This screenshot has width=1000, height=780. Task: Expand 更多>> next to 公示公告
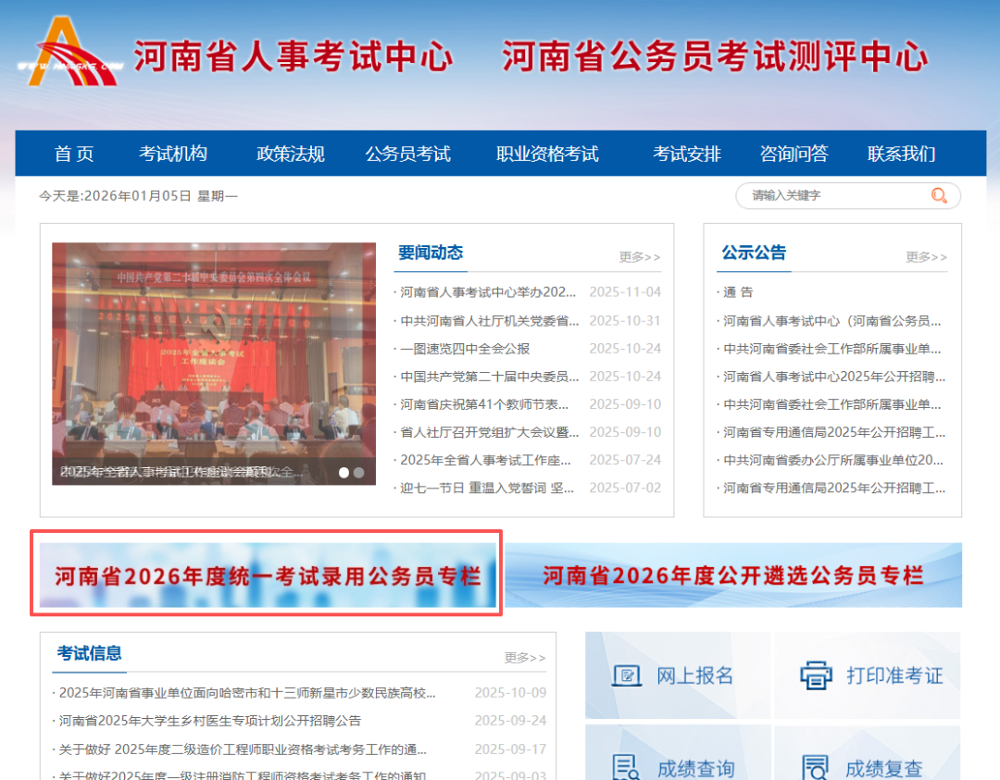point(926,257)
